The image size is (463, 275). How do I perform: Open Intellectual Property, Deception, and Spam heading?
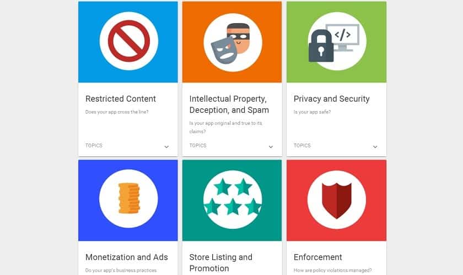[229, 105]
